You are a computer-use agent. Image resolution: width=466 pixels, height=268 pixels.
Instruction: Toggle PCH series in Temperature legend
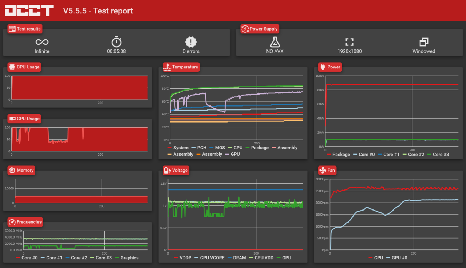click(x=199, y=148)
